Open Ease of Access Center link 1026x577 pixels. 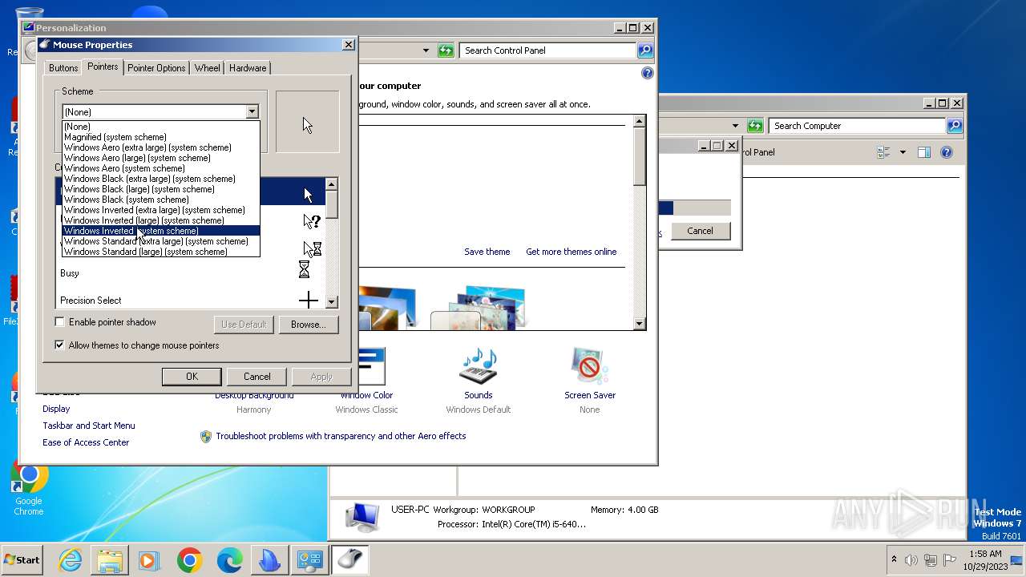point(86,442)
